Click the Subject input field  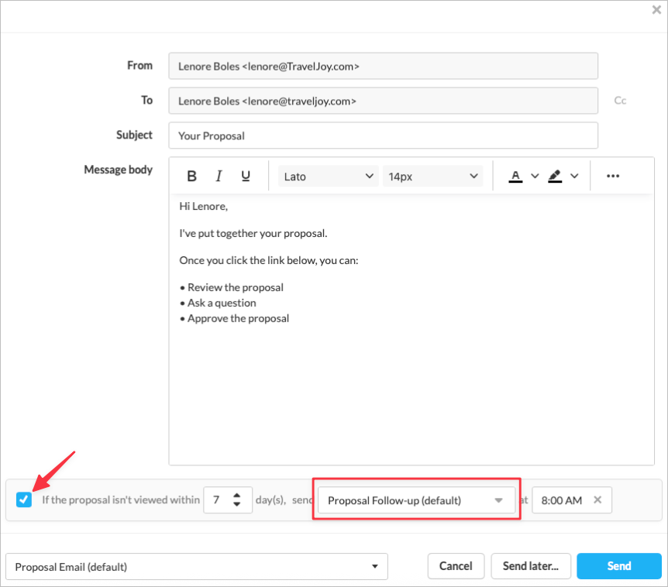(x=383, y=136)
